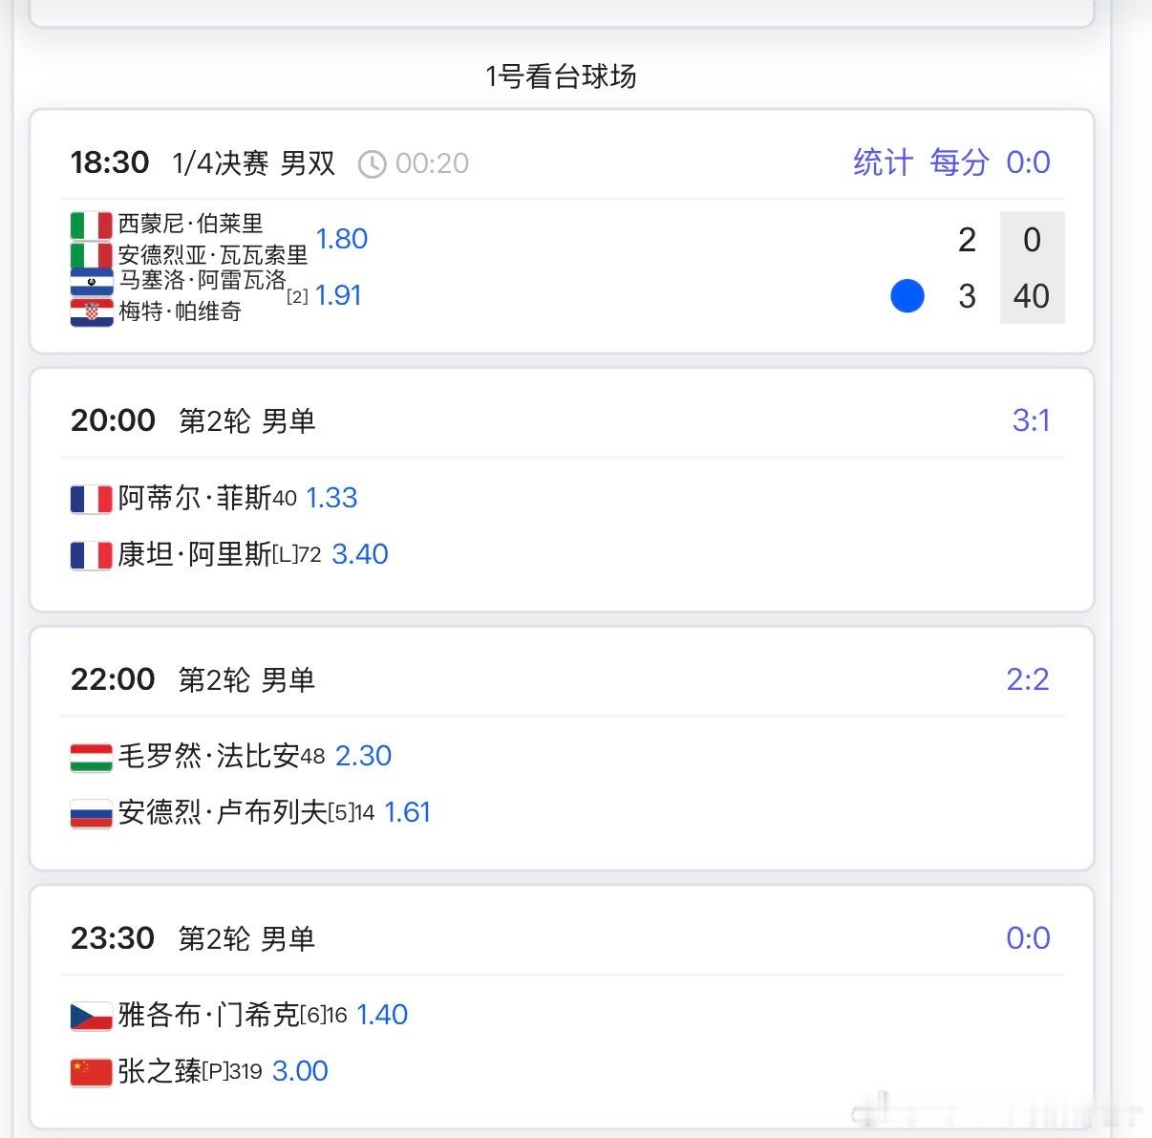Screen dimensions: 1152x1138
Task: Click the blue serving indicator dot
Action: (907, 297)
